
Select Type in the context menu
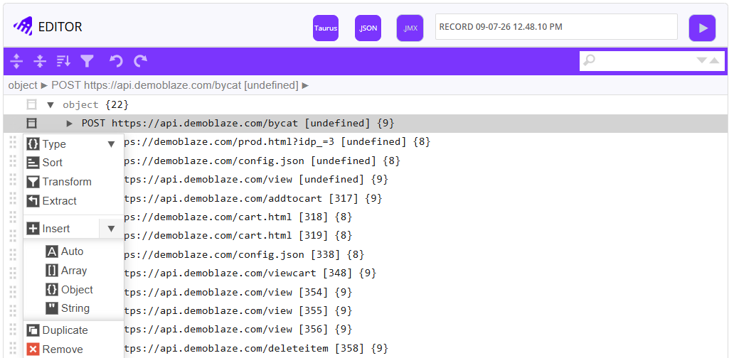pos(61,144)
